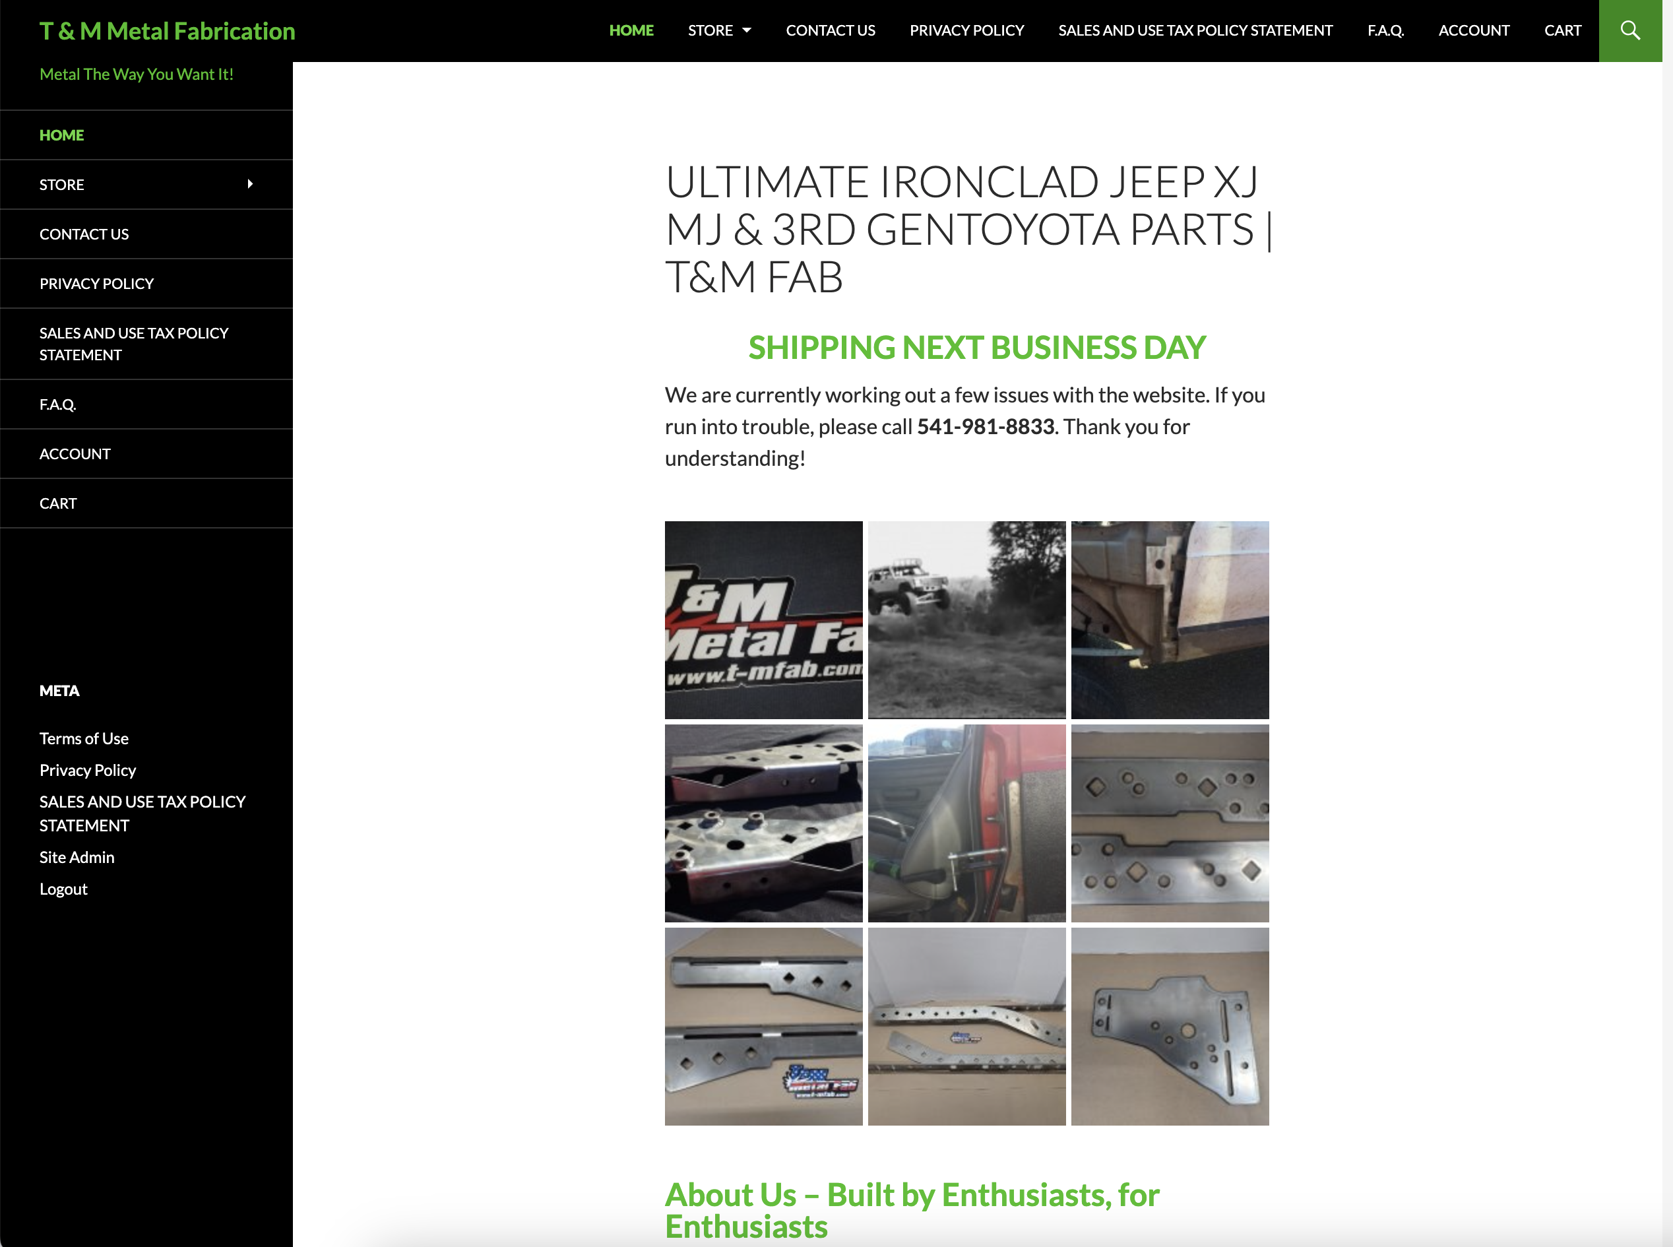Select CONTACT US in the left sidebar menu
The image size is (1673, 1247).
pos(146,234)
